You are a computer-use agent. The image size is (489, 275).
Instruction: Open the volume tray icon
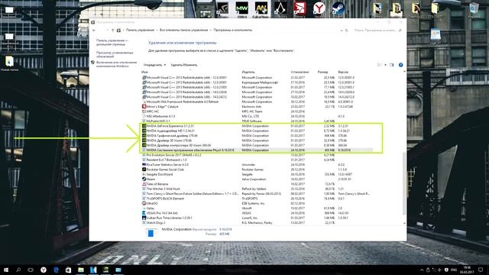tap(439, 270)
